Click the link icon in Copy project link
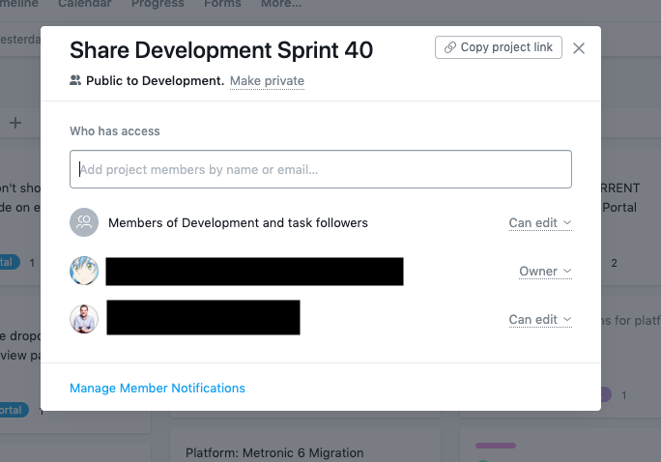The width and height of the screenshot is (661, 462). [x=449, y=47]
